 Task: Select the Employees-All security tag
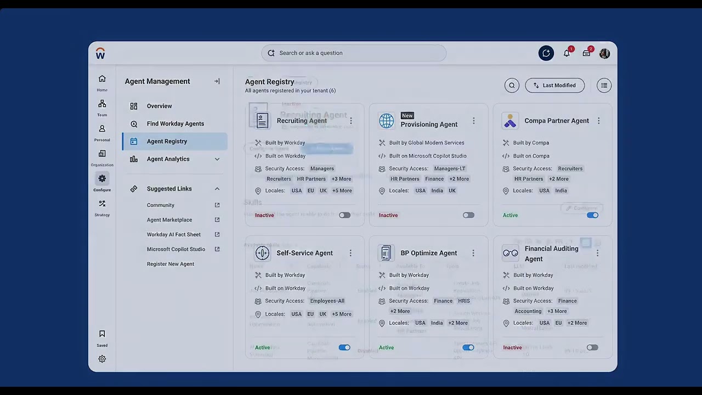327,301
